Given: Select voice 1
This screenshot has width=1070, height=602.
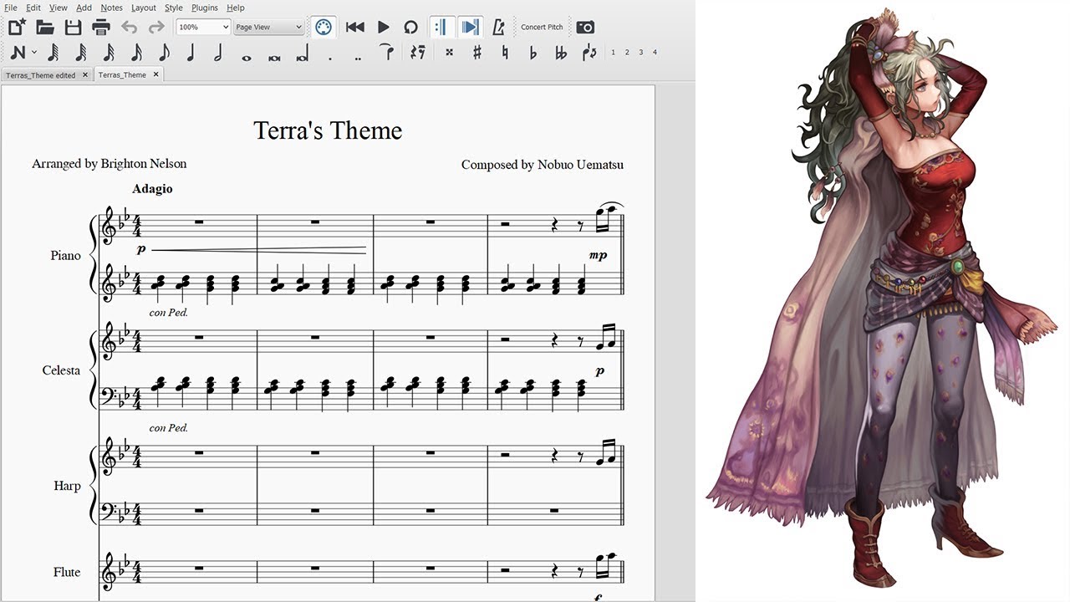Looking at the screenshot, I should click(613, 52).
